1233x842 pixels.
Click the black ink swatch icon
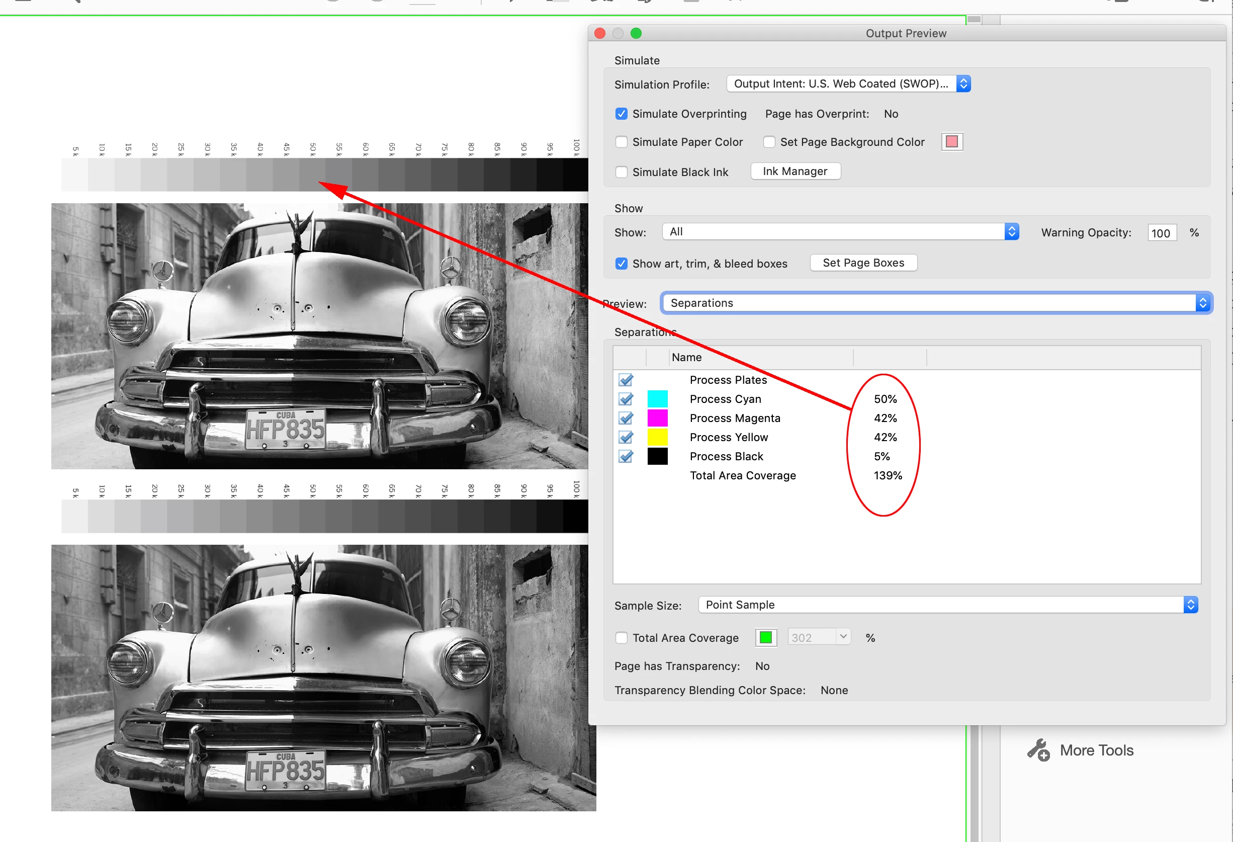[x=657, y=456]
